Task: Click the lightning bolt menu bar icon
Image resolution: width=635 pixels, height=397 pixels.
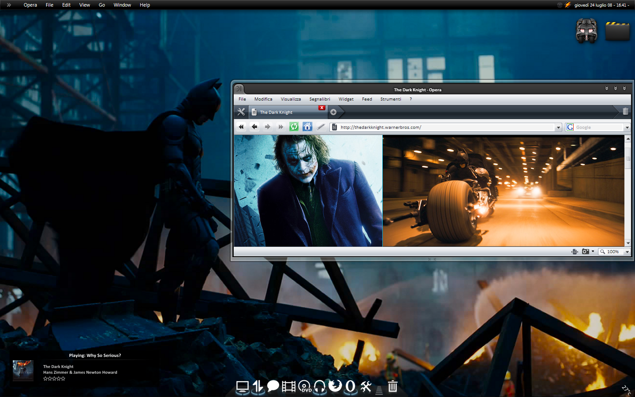Action: [568, 5]
